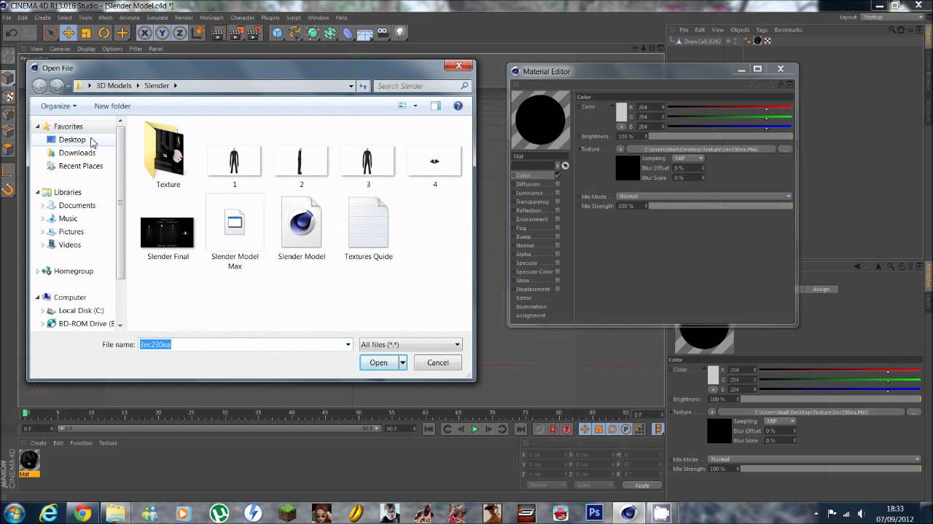Open the Change your view dropdown arrow
The image size is (933, 524).
[x=415, y=106]
